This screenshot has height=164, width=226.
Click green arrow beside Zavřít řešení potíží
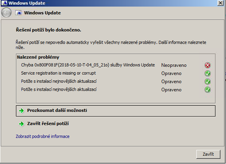22,124
